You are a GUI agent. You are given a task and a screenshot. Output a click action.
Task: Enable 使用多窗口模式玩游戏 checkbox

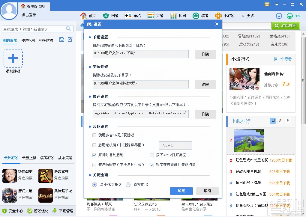pos(94,135)
